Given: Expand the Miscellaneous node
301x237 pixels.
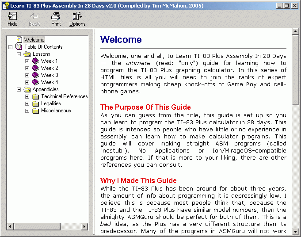Looking at the screenshot, I should pos(27,111).
